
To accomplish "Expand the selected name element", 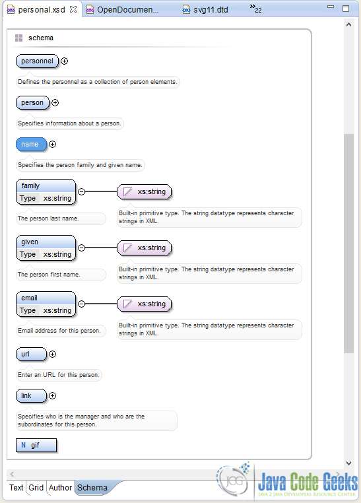I will [53, 145].
